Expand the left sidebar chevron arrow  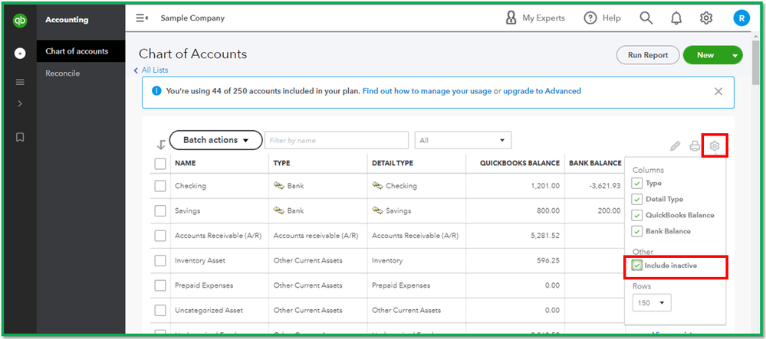(20, 103)
